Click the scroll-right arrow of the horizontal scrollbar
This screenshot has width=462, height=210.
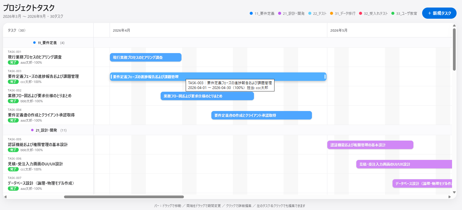pos(450,197)
